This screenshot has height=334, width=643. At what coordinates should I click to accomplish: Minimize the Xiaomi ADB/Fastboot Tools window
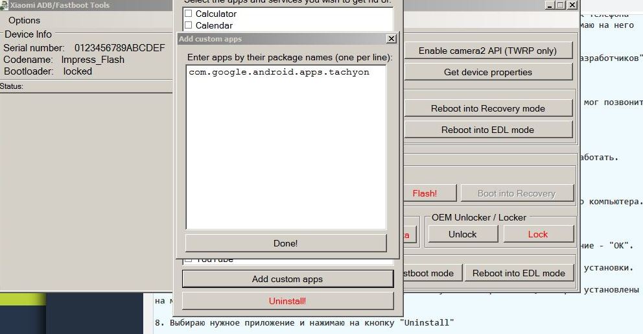click(x=550, y=5)
